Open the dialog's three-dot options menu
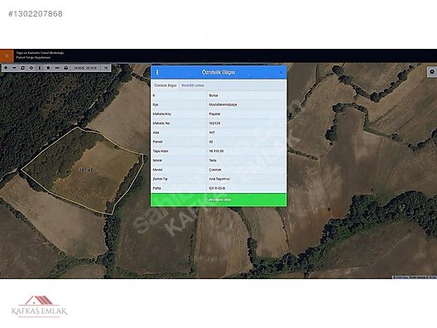437x328 pixels. click(157, 72)
